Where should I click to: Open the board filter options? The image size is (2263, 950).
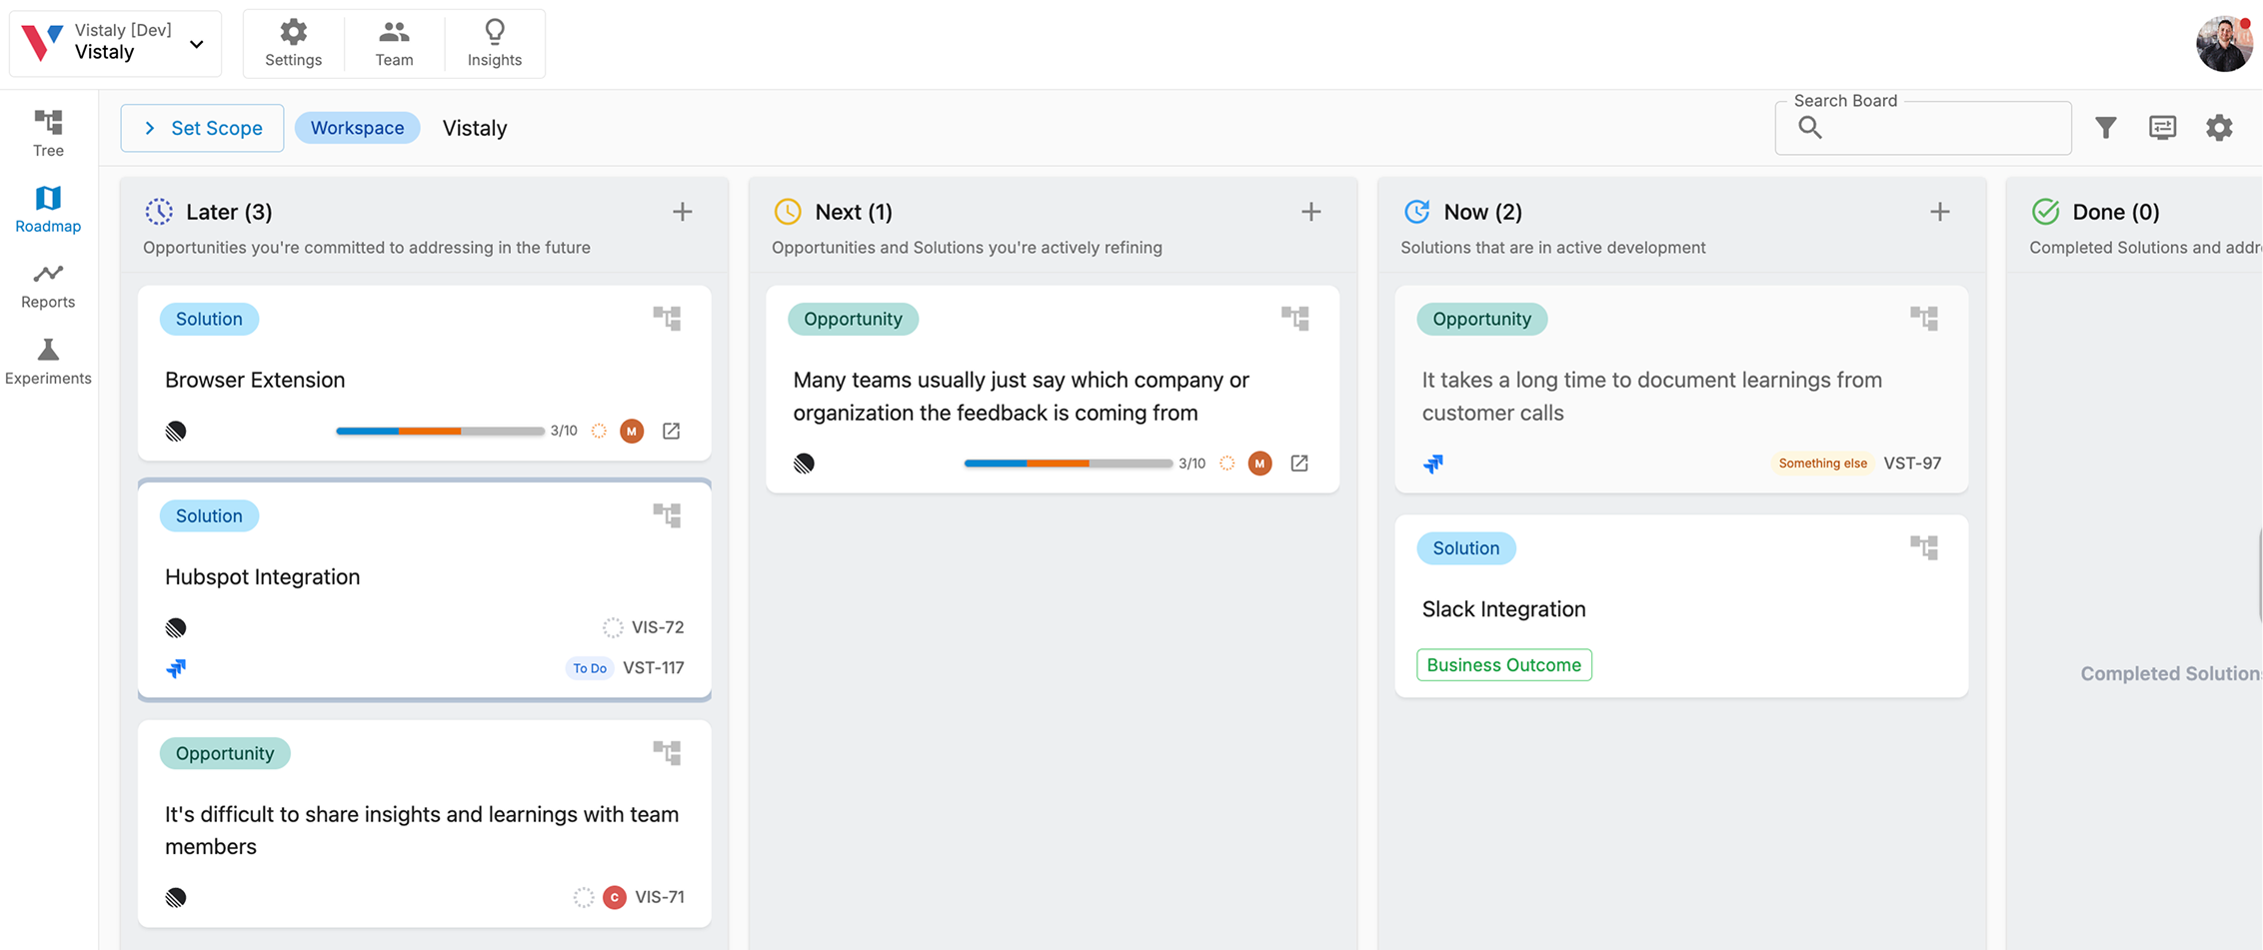tap(2105, 127)
